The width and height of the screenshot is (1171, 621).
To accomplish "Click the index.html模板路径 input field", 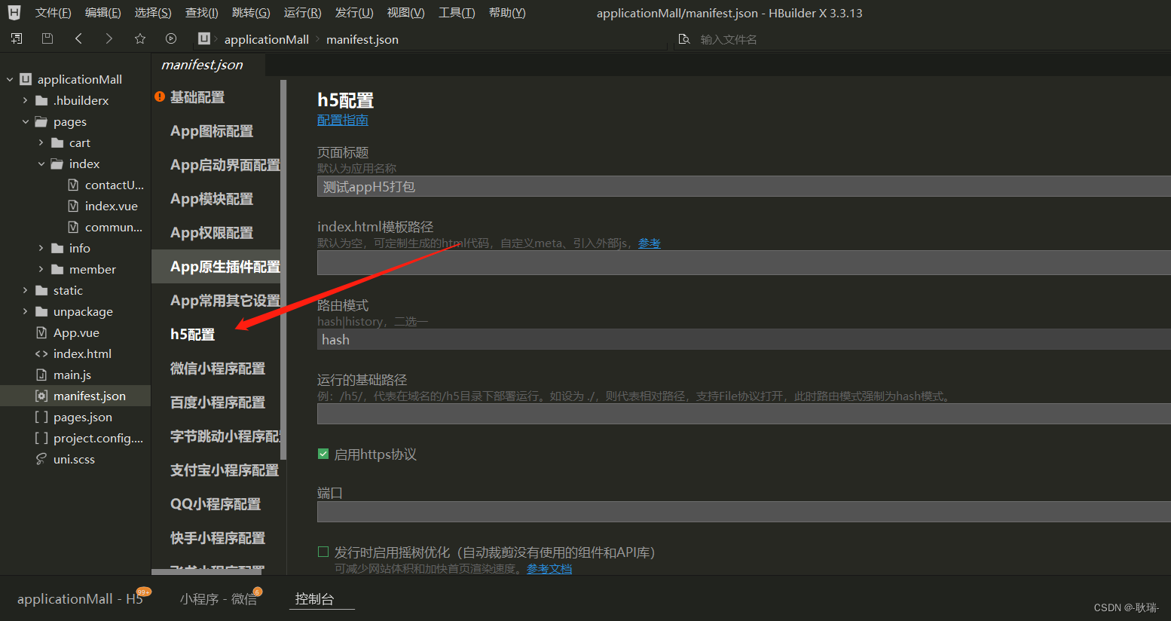I will click(x=744, y=263).
